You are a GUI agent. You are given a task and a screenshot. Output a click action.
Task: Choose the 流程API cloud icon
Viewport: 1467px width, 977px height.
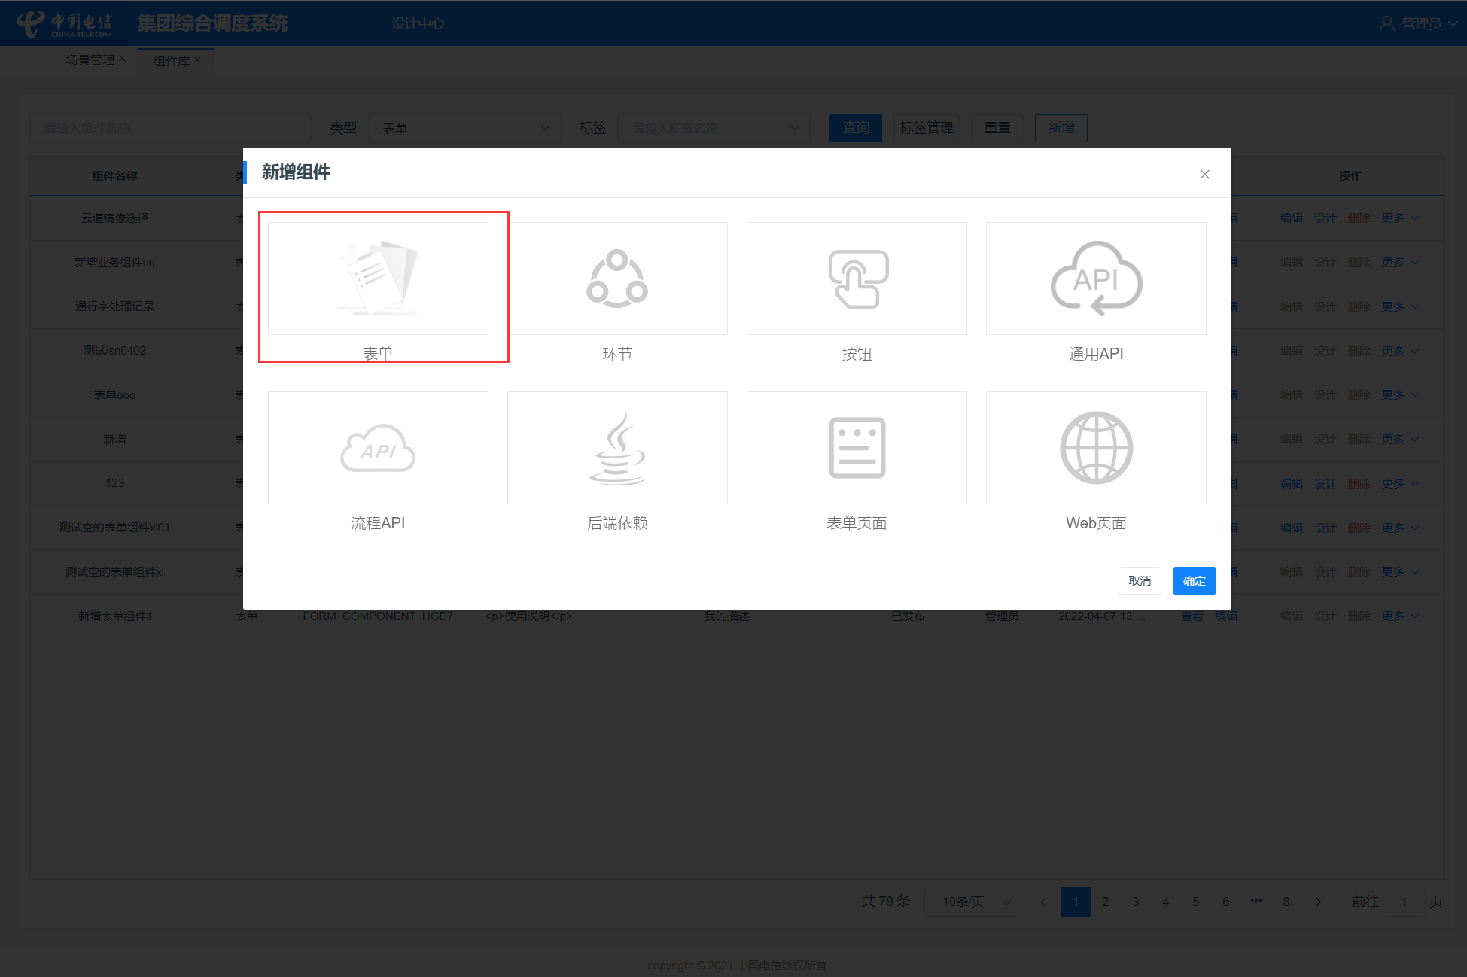(378, 448)
